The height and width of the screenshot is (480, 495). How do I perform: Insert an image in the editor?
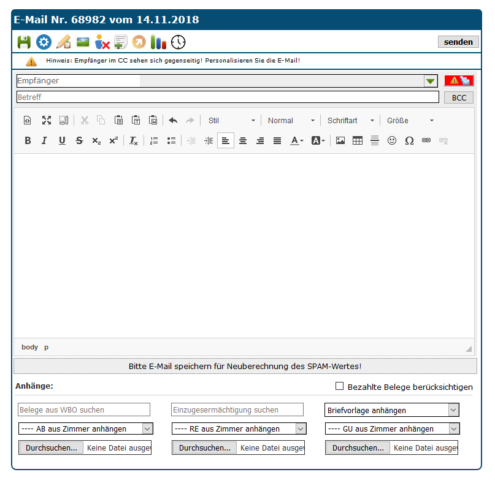point(340,140)
